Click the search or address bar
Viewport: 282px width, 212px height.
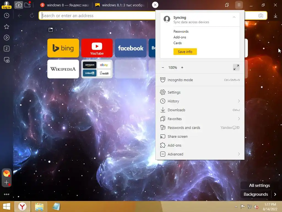pos(97,16)
